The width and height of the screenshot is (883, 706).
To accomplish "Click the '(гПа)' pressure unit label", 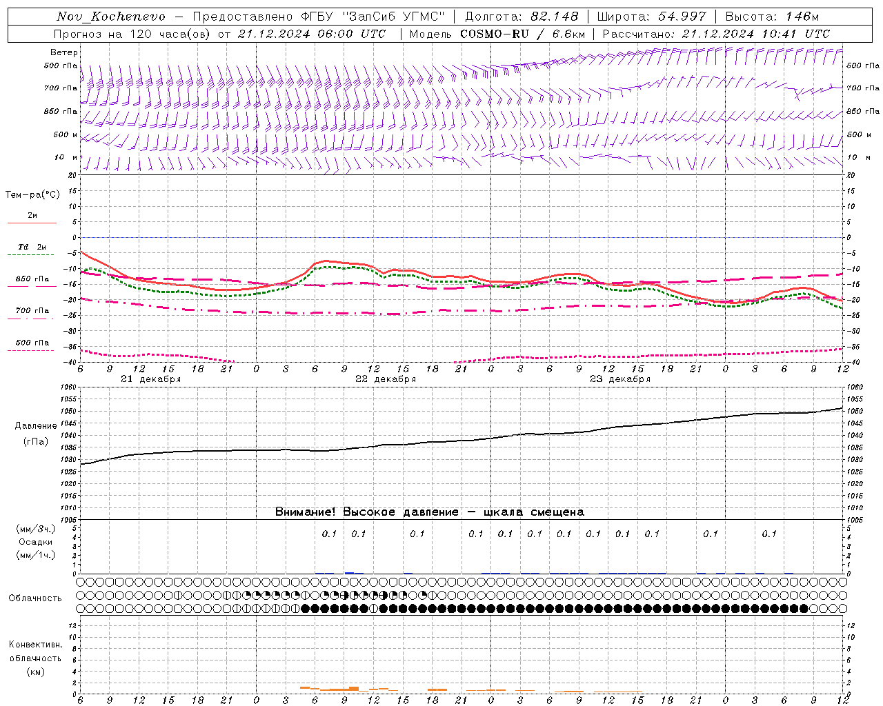I will (36, 441).
